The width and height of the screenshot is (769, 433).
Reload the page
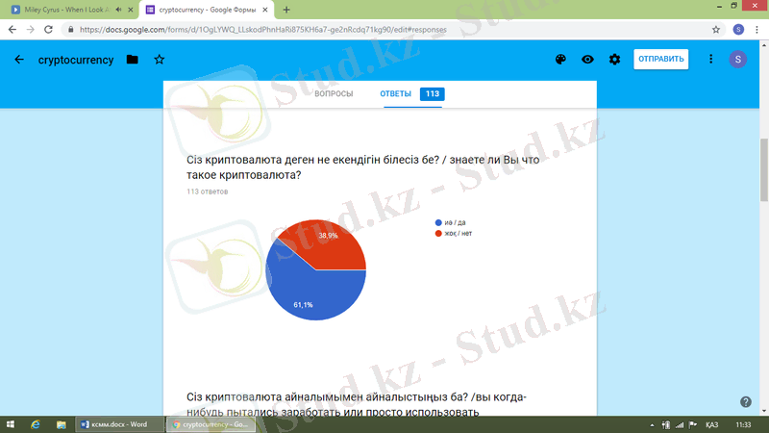48,30
